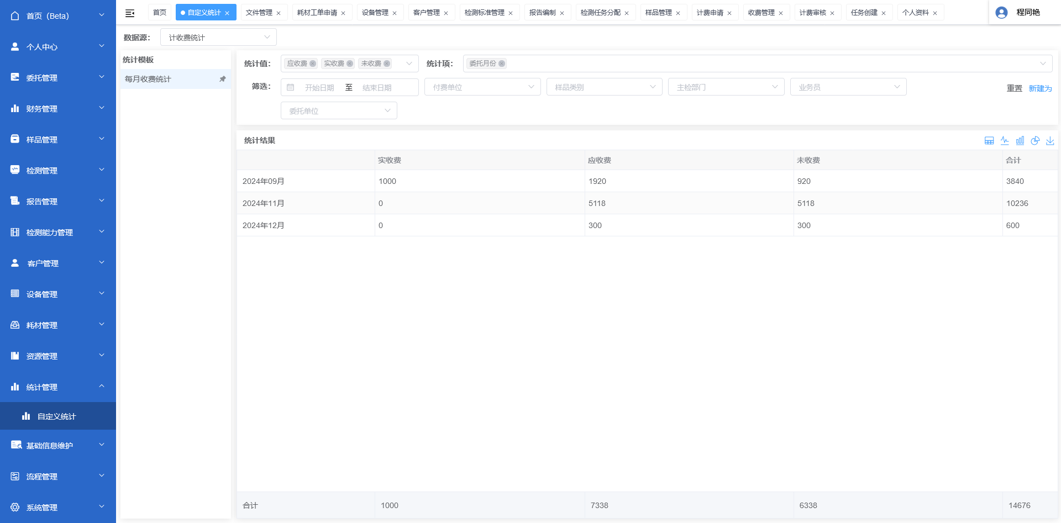Close the 设备管理 tab
1061x523 pixels.
point(395,13)
